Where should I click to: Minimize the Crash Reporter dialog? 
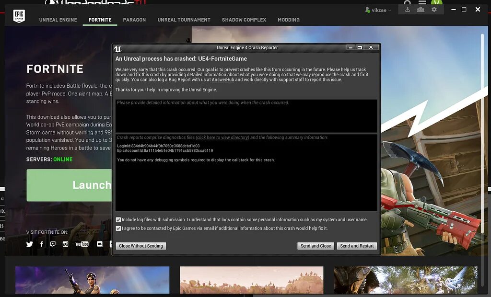(x=351, y=47)
